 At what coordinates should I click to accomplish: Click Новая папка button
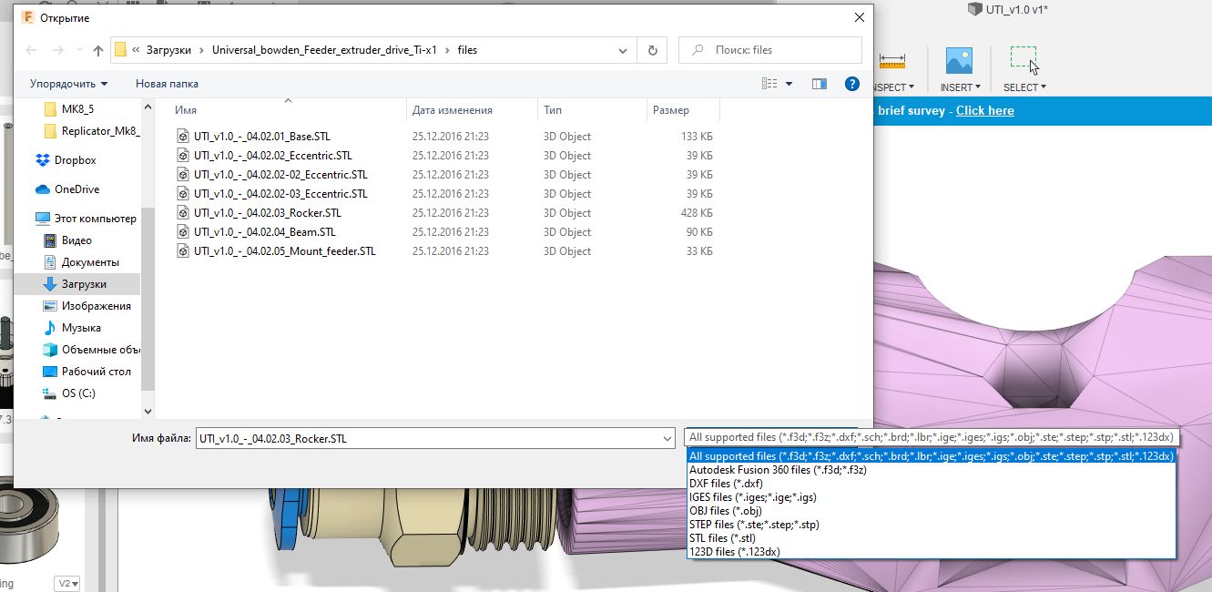point(167,84)
